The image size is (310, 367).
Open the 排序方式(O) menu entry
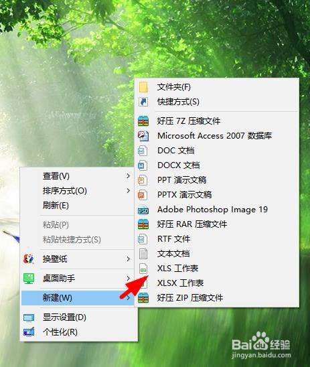tap(78, 191)
